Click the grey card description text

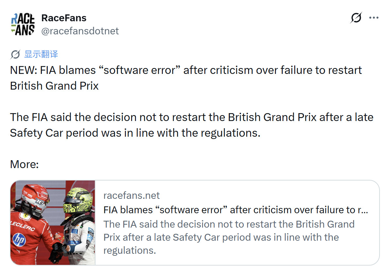click(229, 237)
